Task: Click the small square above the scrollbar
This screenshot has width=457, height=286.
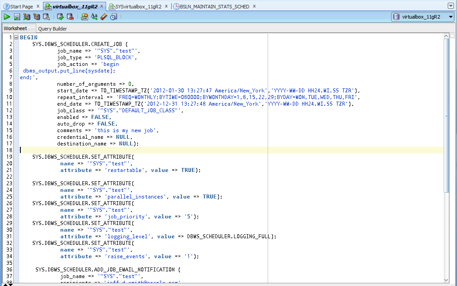Action: point(452,36)
